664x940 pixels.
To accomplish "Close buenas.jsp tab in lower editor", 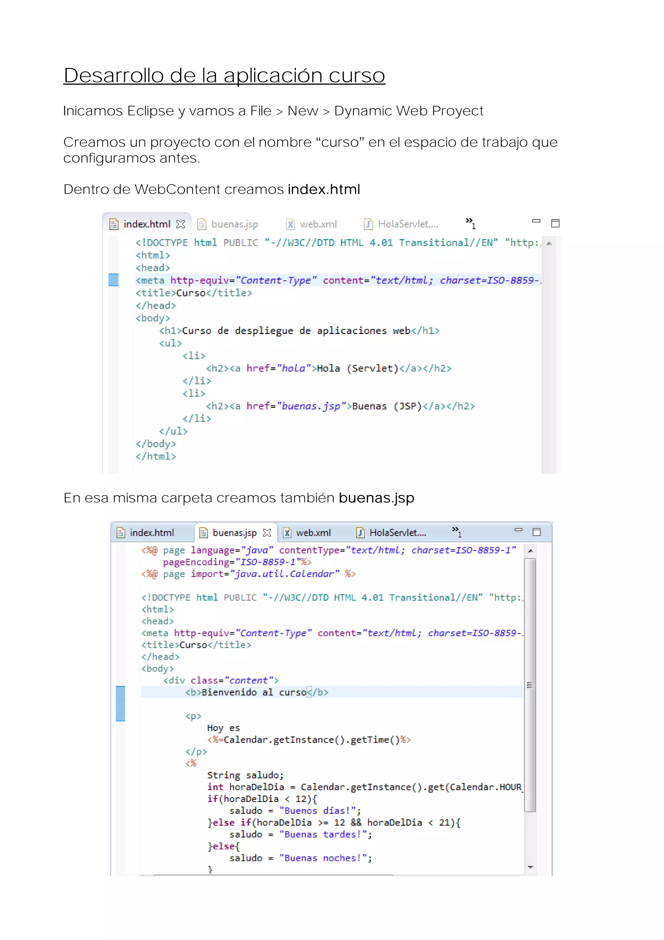I will tap(267, 533).
